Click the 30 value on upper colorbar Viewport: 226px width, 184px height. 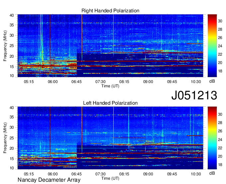[x=220, y=21]
